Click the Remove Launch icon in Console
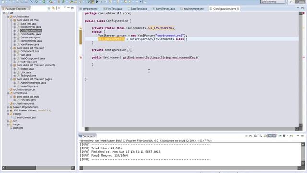This screenshot has height=173, width=307. click(x=250, y=136)
